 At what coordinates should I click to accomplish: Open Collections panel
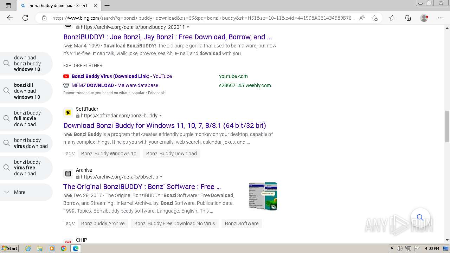pyautogui.click(x=408, y=18)
